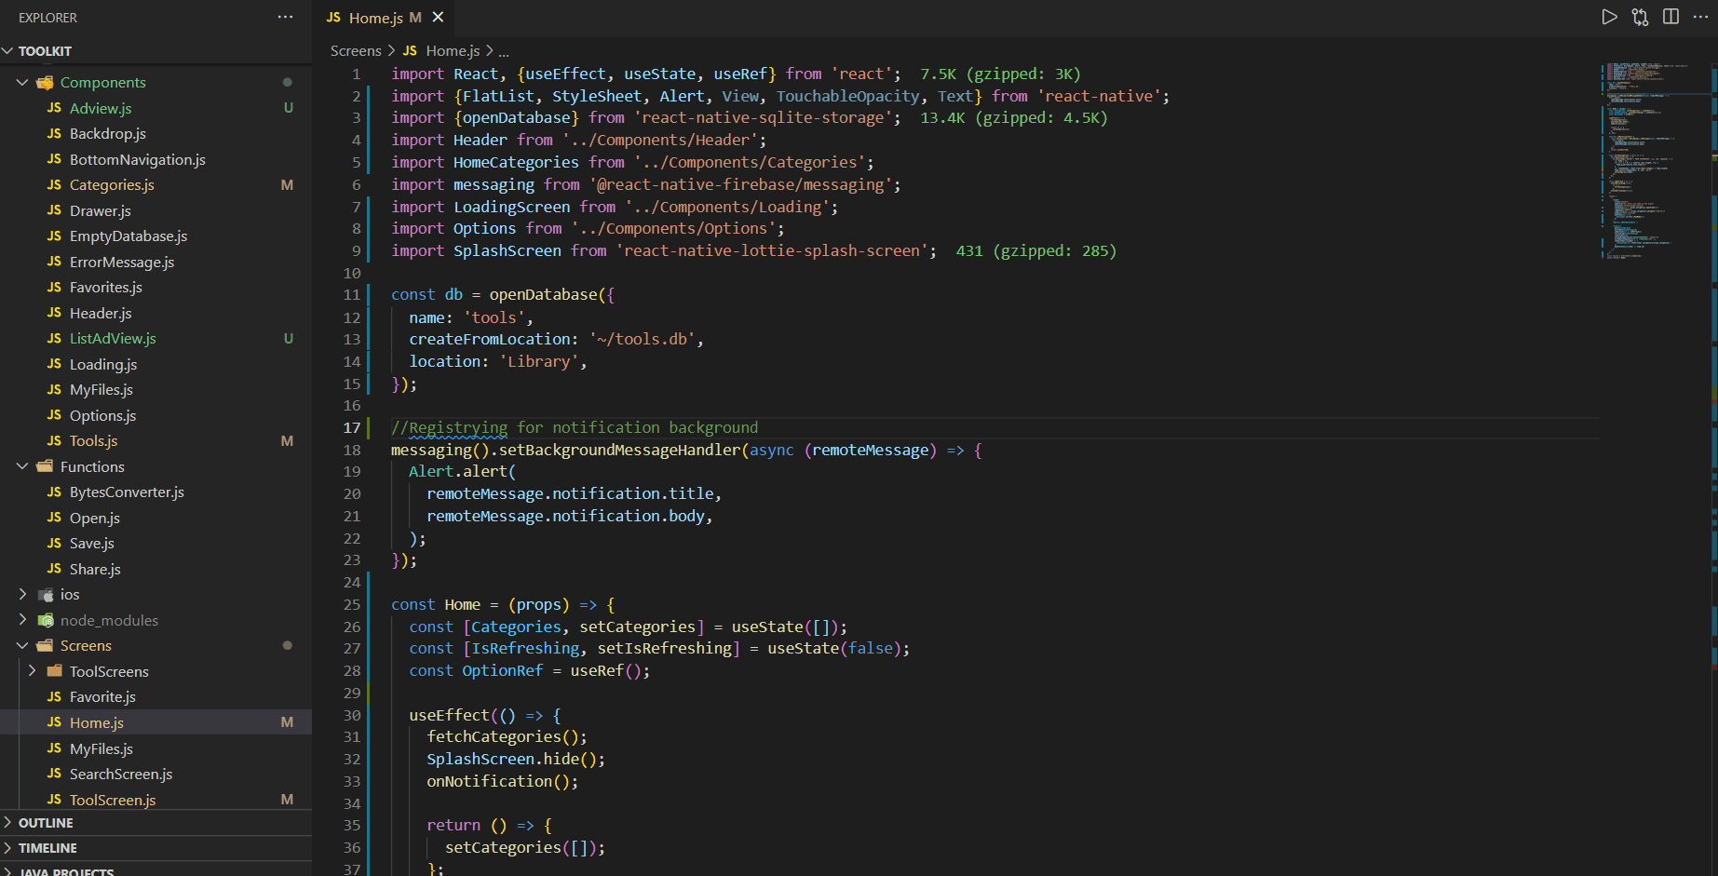Click line number 17 in the gutter
The image size is (1718, 876).
pyautogui.click(x=351, y=427)
